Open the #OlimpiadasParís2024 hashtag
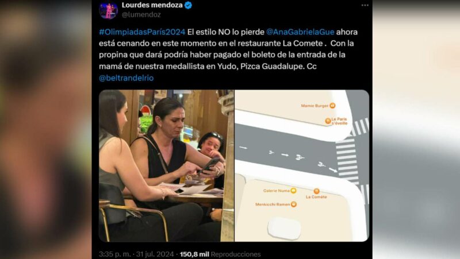Viewport: 460px width, 259px height. point(142,32)
